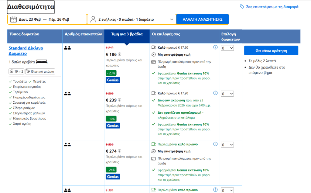Click help question icon for third room offer
The image size is (311, 193).
[x=215, y=144]
